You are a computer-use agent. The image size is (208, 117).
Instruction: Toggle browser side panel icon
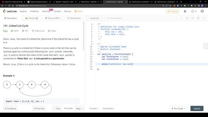[x=199, y=6]
